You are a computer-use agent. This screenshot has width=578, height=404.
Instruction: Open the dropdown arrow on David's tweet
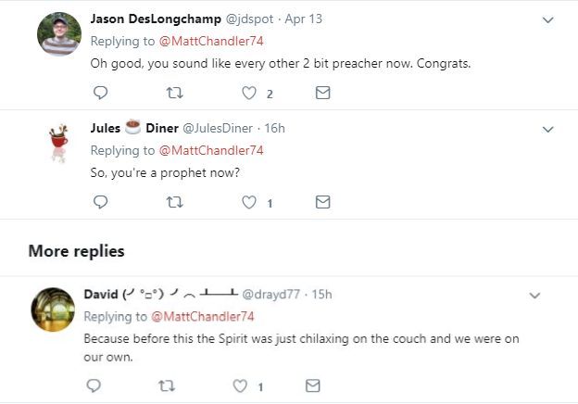534,296
